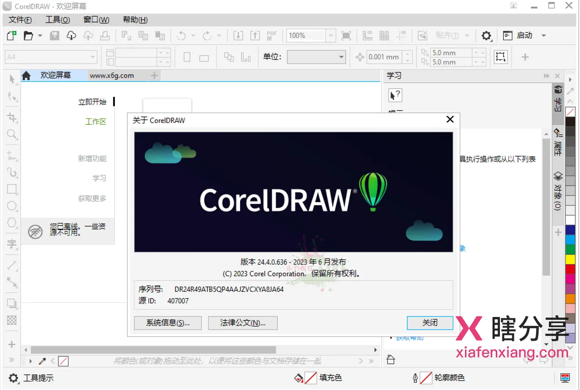Image resolution: width=580 pixels, height=390 pixels.
Task: Select the Freehand curve tool
Action: 12,155
